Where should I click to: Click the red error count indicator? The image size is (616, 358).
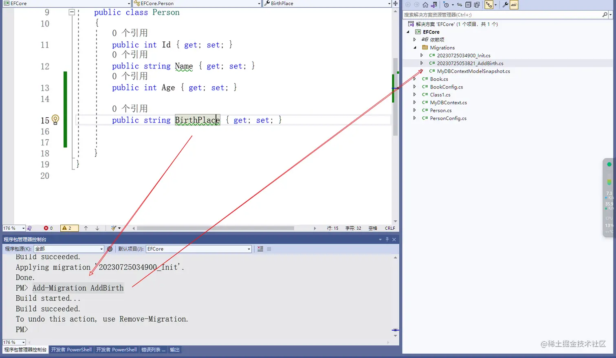coord(48,228)
